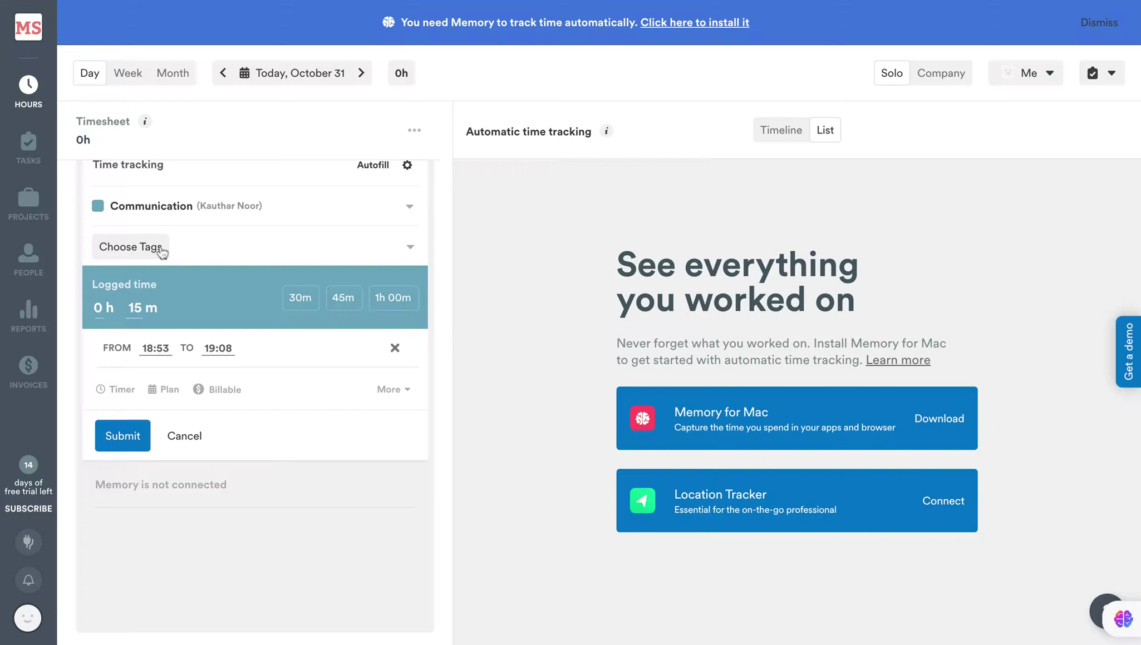Open the Learn more link
The width and height of the screenshot is (1141, 645).
pyautogui.click(x=897, y=360)
